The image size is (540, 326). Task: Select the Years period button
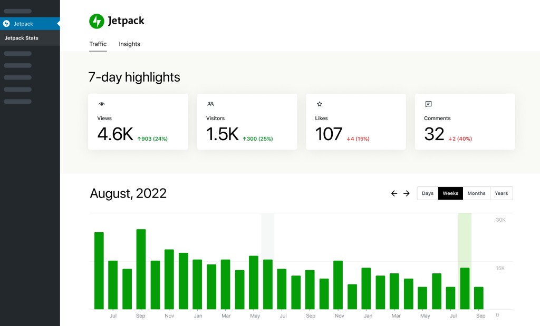coord(502,193)
